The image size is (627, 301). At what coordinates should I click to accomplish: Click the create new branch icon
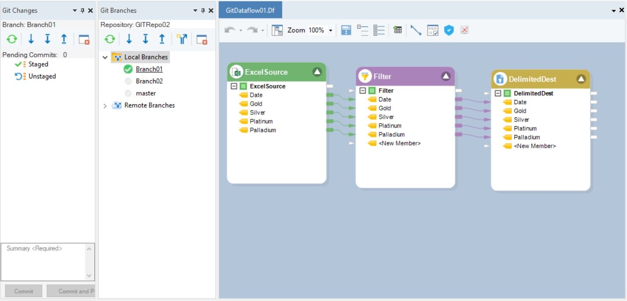[182, 39]
